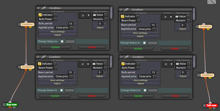The width and height of the screenshot is (220, 111).
Task: Click the Value icon in the Bulls Power Is Below panel
Action: pyautogui.click(x=177, y=64)
